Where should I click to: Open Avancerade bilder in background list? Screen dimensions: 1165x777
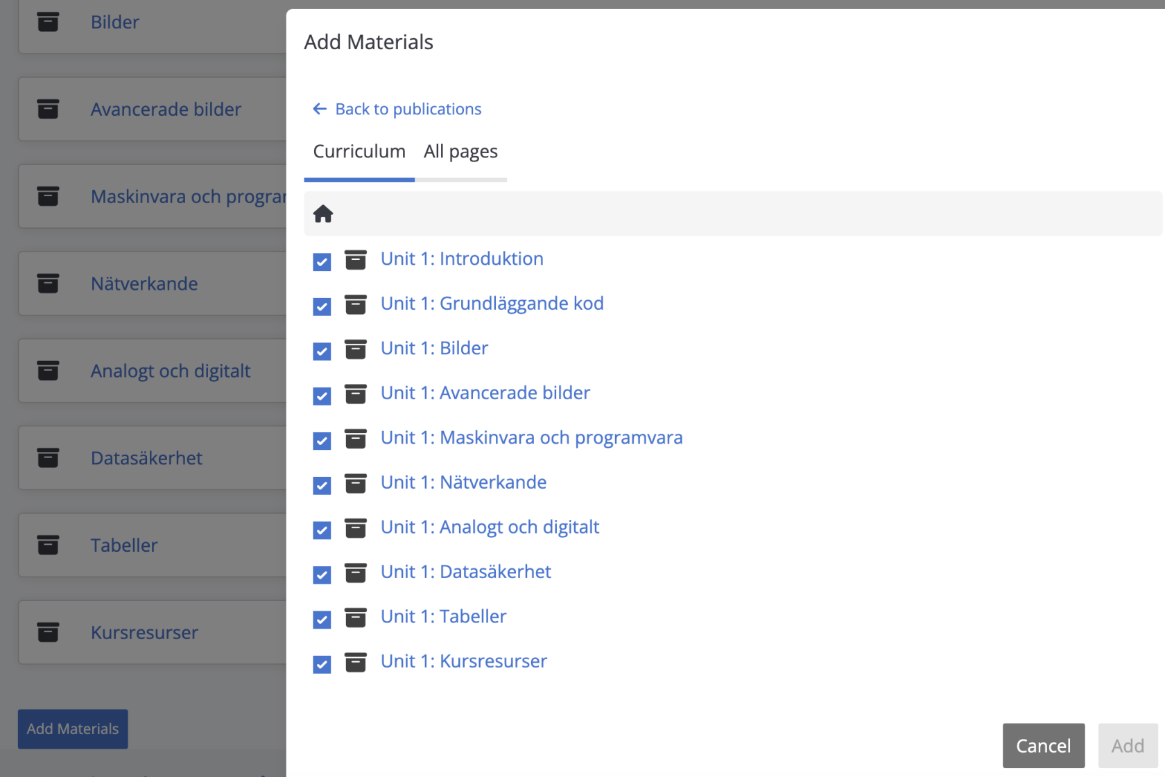coord(166,110)
